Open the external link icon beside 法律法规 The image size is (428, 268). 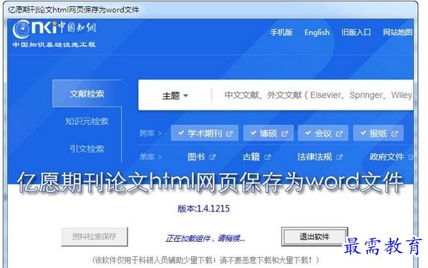coord(339,157)
